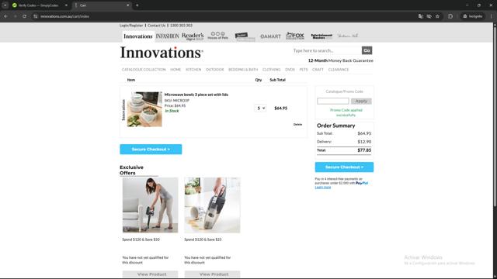The height and width of the screenshot is (279, 497).
Task: Click the address bar URL
Action: (x=64, y=16)
